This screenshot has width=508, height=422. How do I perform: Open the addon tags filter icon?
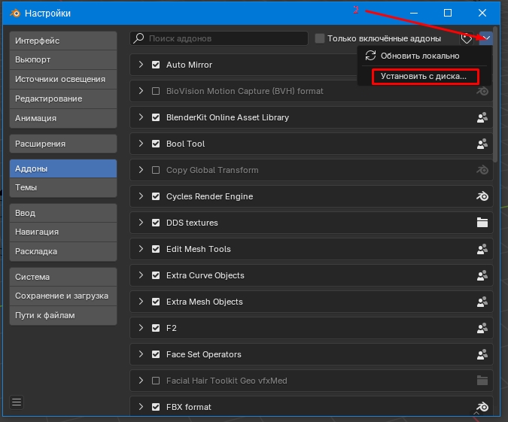tap(467, 38)
